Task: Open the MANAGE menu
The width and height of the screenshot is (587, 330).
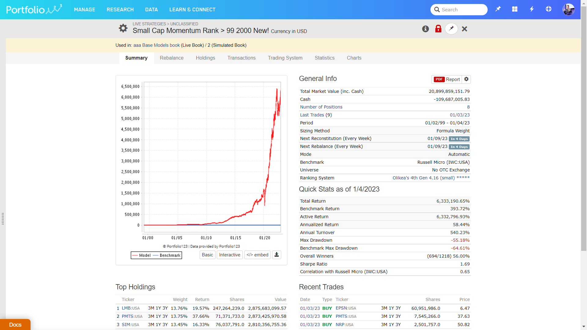Action: (85, 9)
